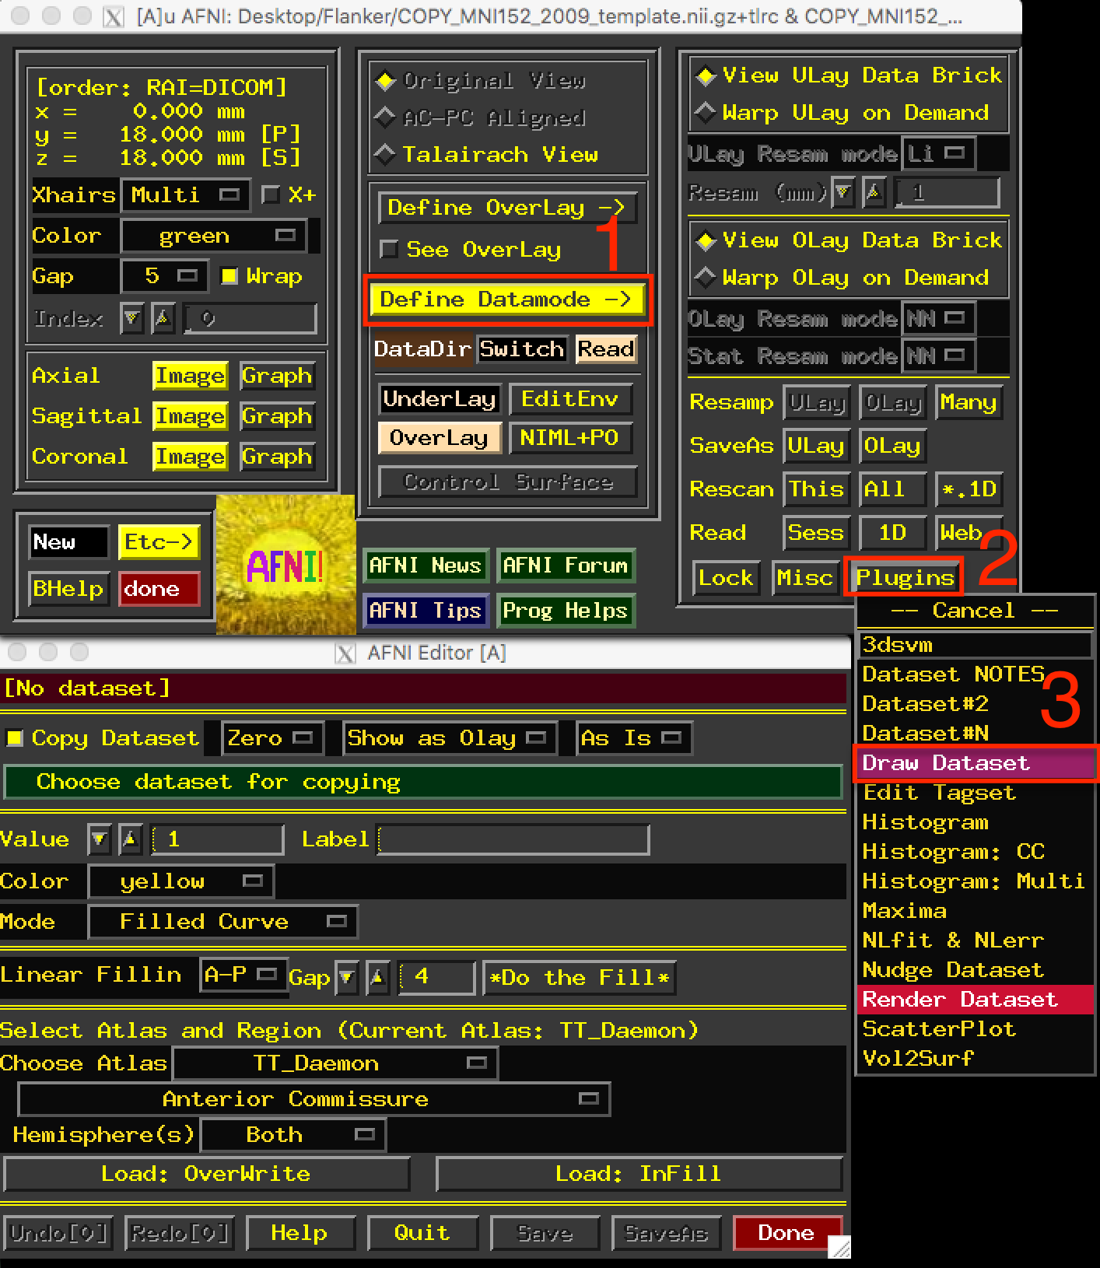Open the Zero copy-fill dropdown
1100x1268 pixels.
tap(271, 737)
